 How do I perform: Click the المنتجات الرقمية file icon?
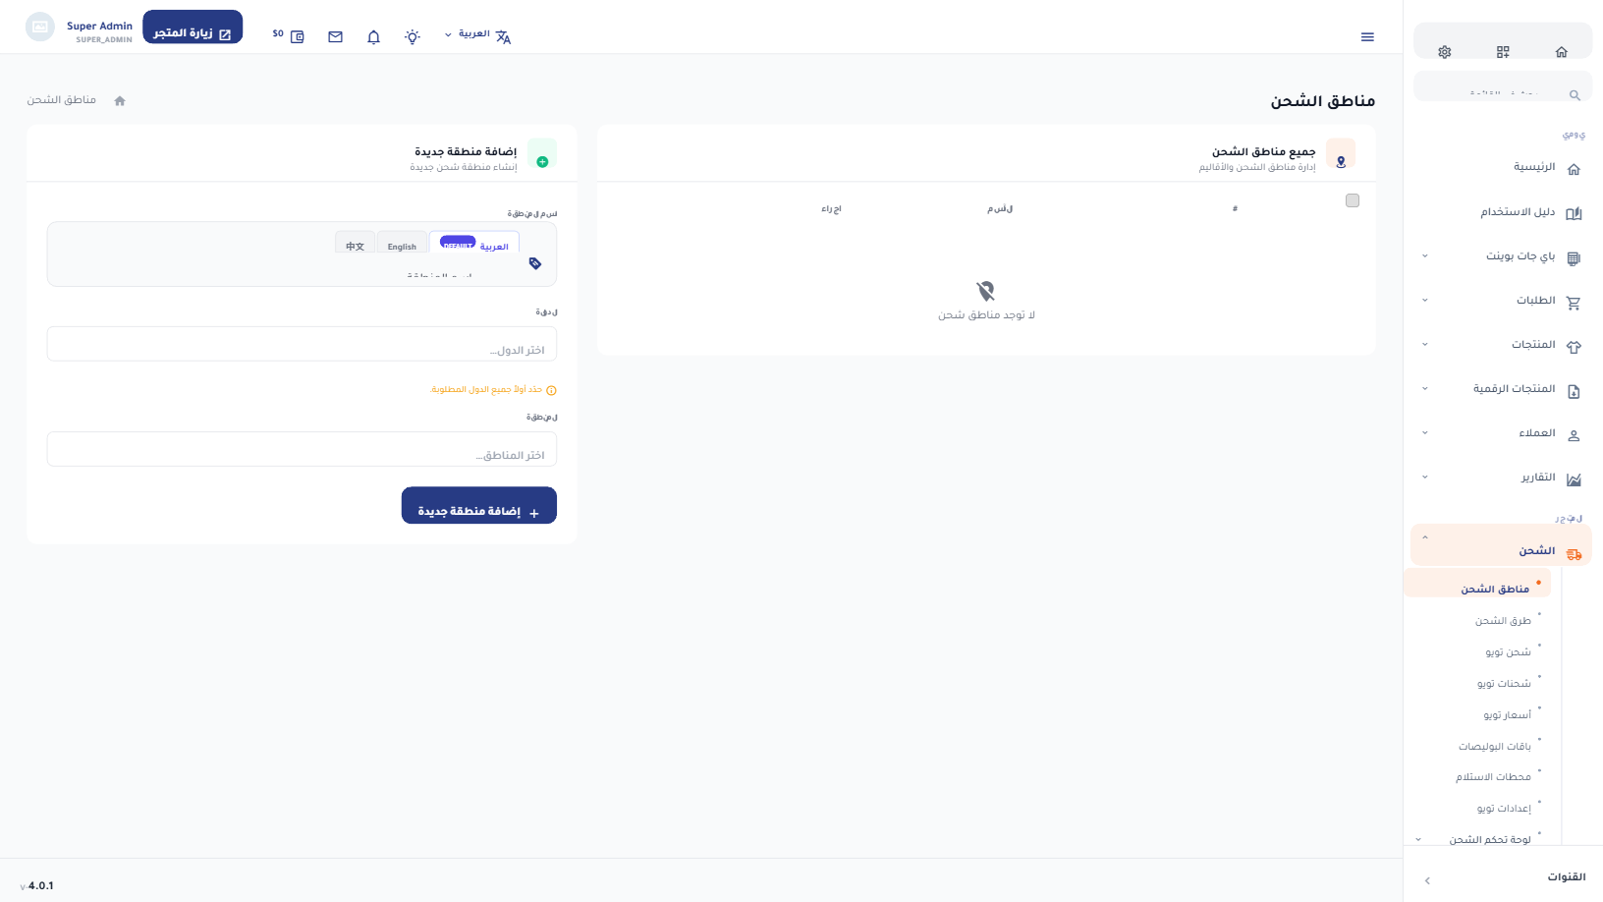tap(1574, 390)
